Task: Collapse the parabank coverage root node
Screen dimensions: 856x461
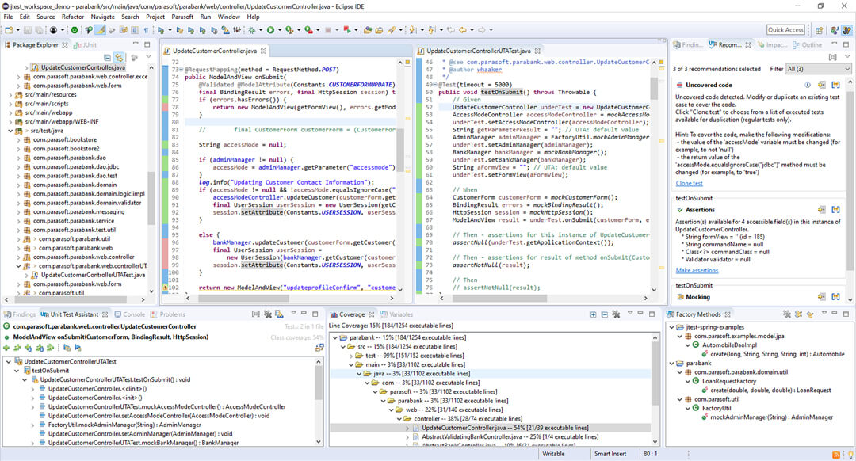Action: click(x=335, y=337)
